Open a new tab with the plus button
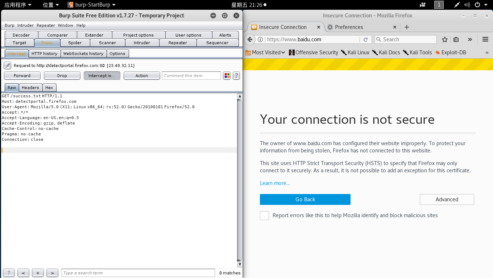This screenshot has height=278, width=493. pos(407,27)
